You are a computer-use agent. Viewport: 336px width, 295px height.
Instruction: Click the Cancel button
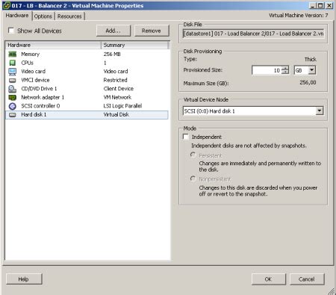click(x=307, y=279)
